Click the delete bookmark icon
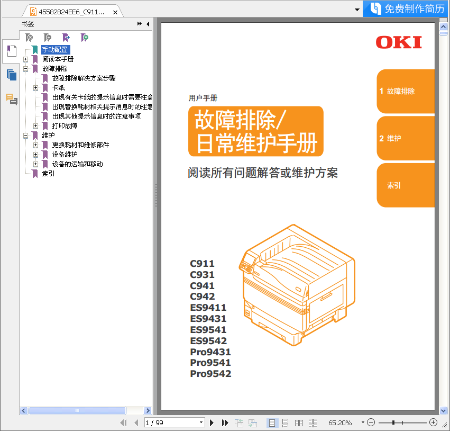Viewport: 450px width, 431px height. point(29,38)
